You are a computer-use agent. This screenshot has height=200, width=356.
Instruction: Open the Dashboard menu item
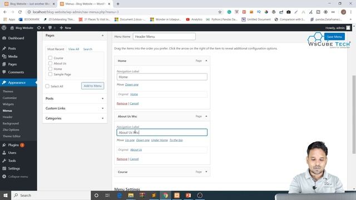(16, 38)
